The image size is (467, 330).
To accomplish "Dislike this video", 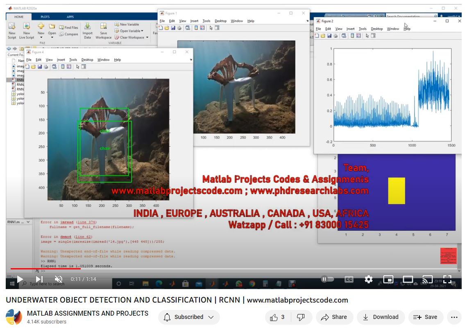I will (x=301, y=317).
